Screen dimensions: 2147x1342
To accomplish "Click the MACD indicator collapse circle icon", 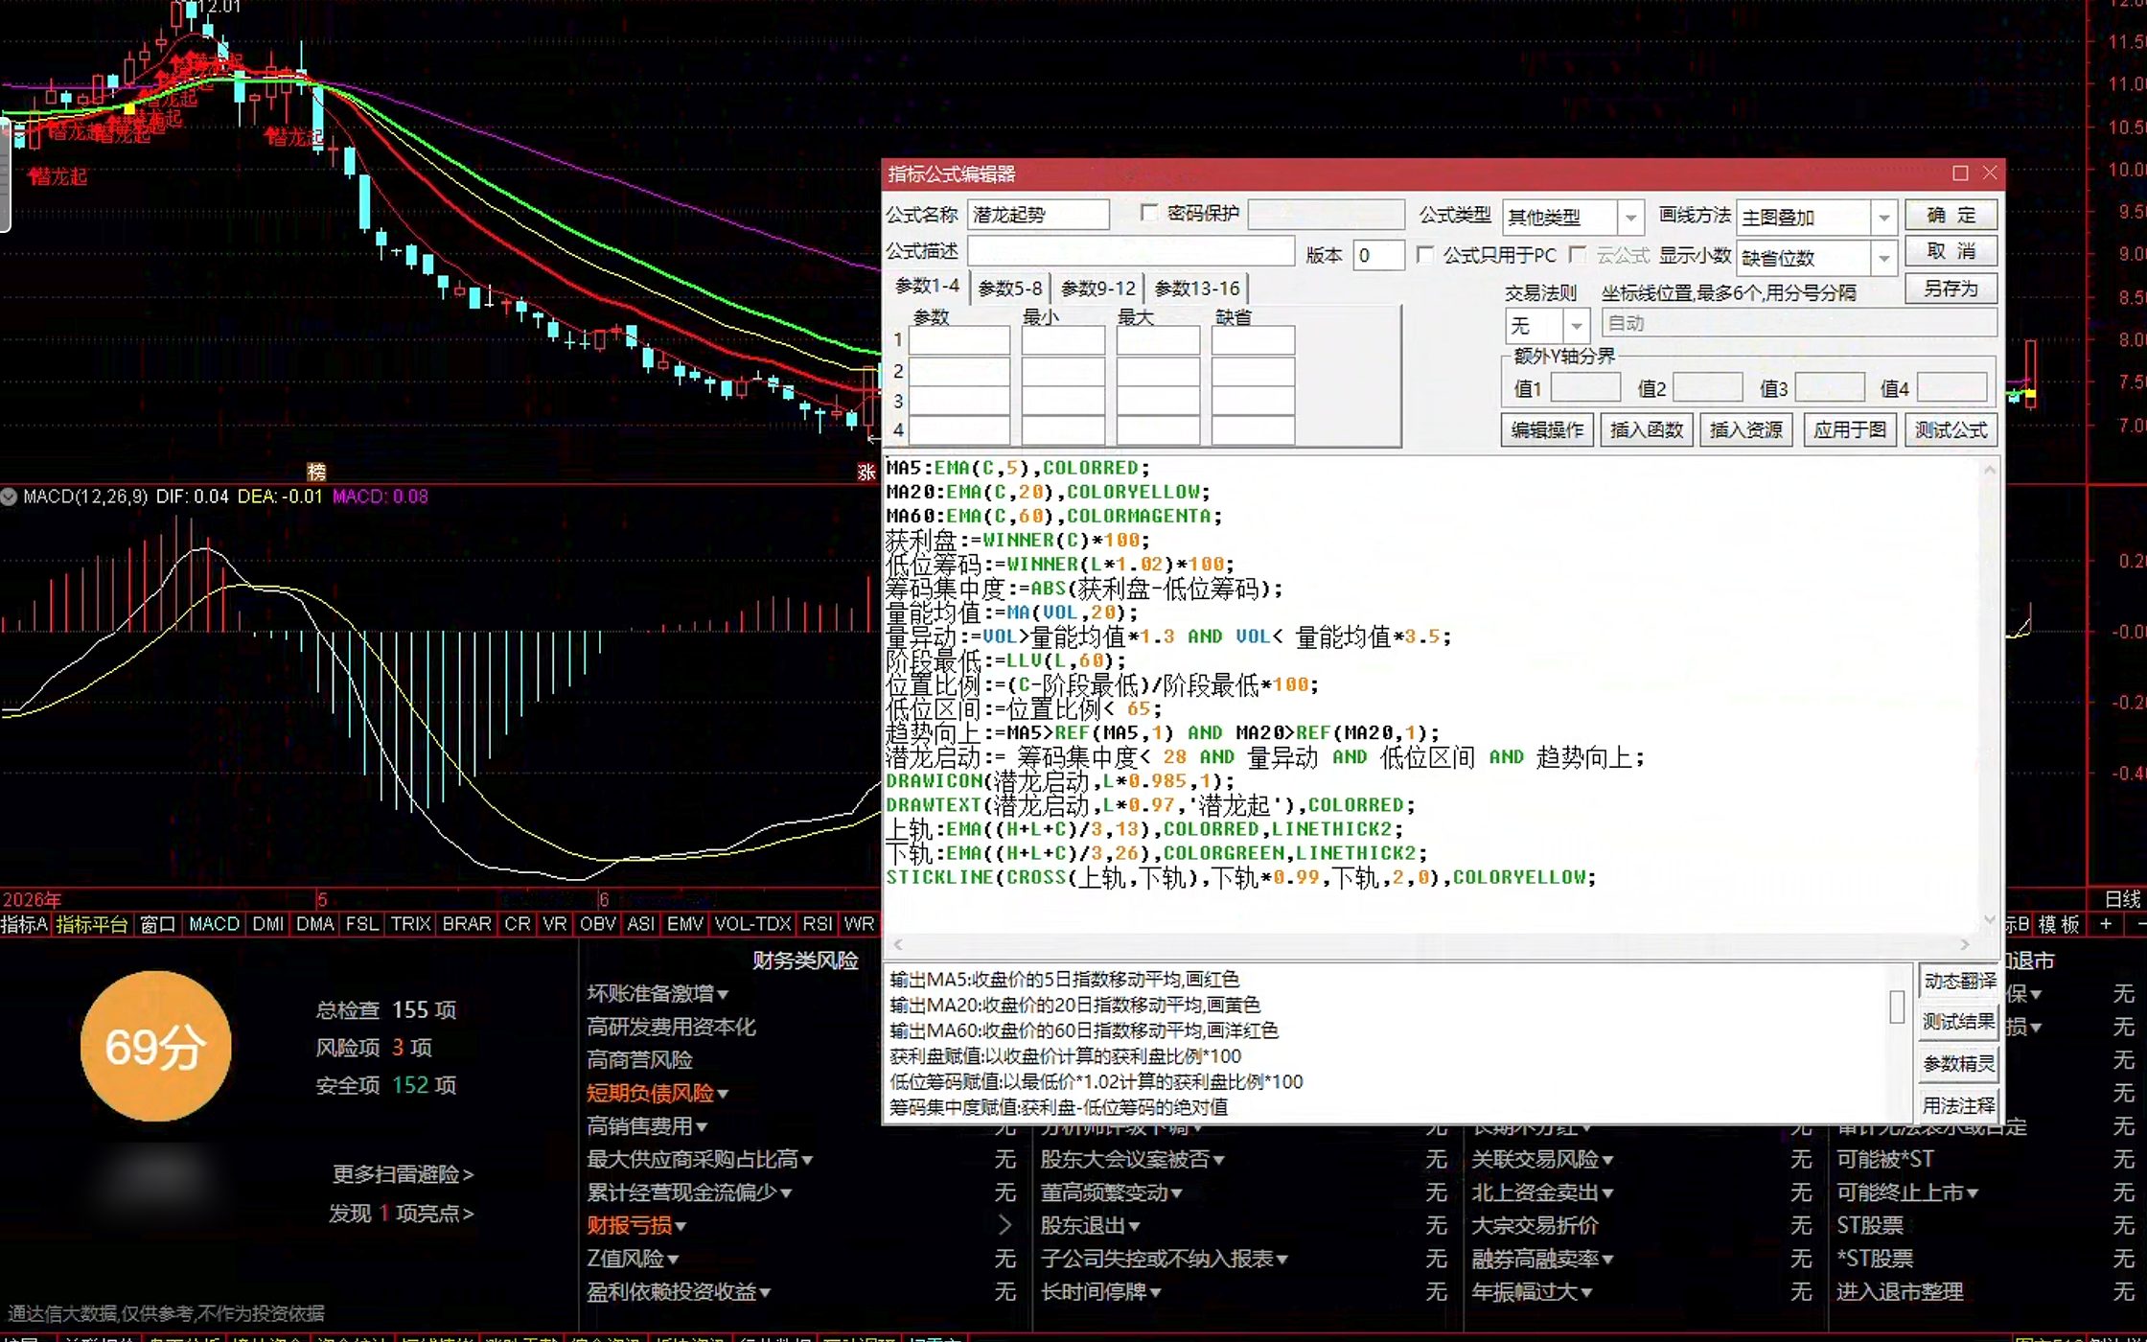I will coord(10,497).
